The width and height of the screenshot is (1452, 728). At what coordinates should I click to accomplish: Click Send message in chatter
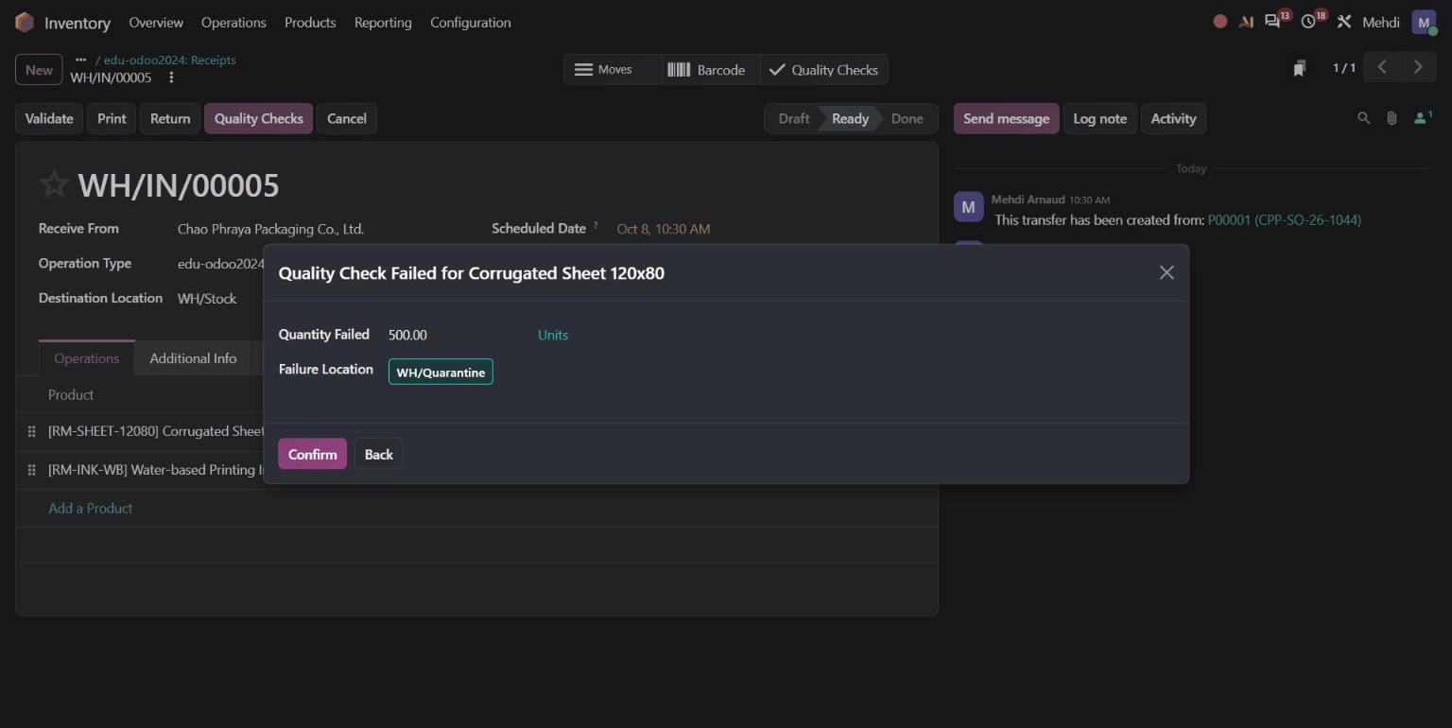pos(1006,118)
